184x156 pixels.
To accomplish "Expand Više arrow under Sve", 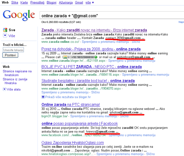I will click(x=5, y=36).
